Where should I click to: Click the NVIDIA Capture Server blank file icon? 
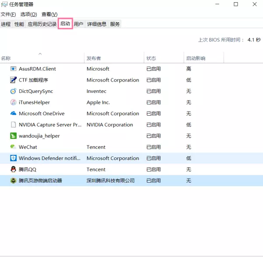(13, 124)
